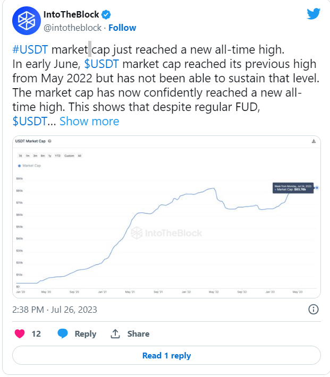Screen dimensions: 330x377
Task: Select the 7d chart range
Action: (20, 156)
